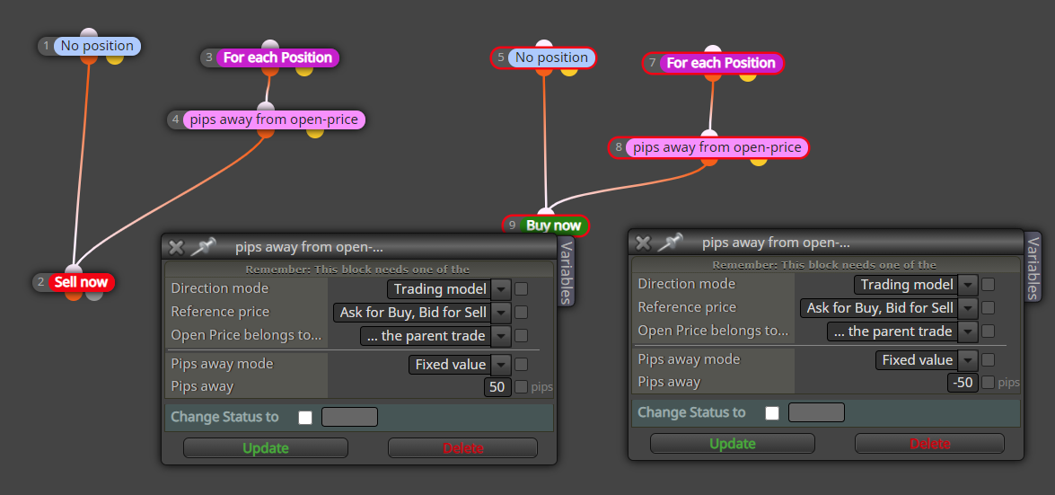Screen dimensions: 1055x495
Task: Tick Reference price checkbox in 50-pips panel
Action: click(x=521, y=313)
